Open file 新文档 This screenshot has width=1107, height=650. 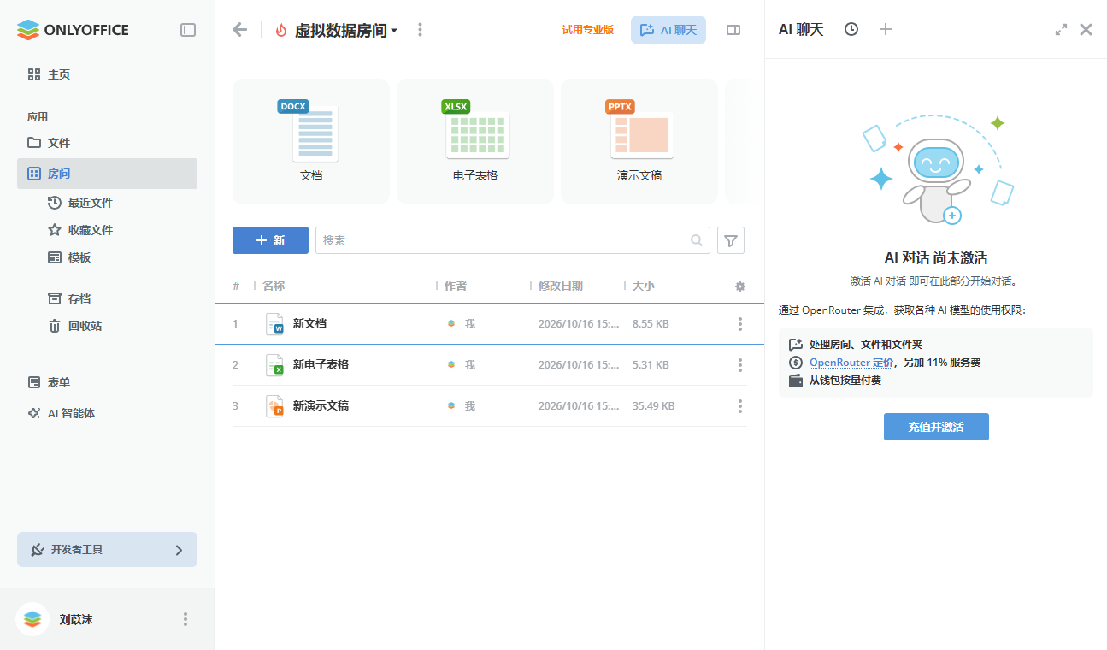point(310,324)
